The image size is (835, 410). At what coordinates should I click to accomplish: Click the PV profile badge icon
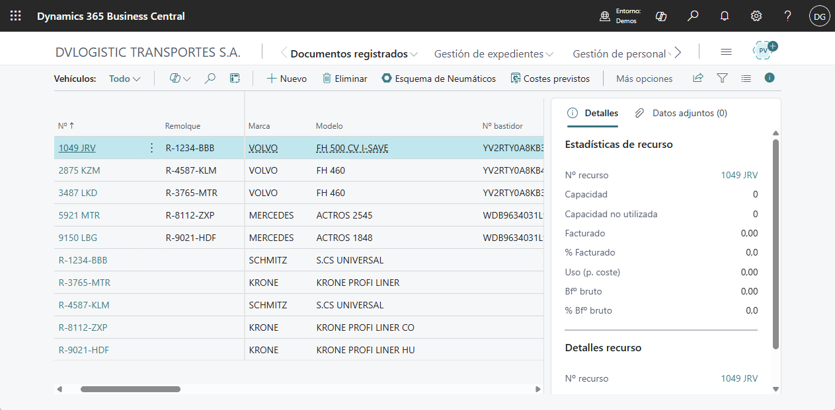[x=764, y=50]
